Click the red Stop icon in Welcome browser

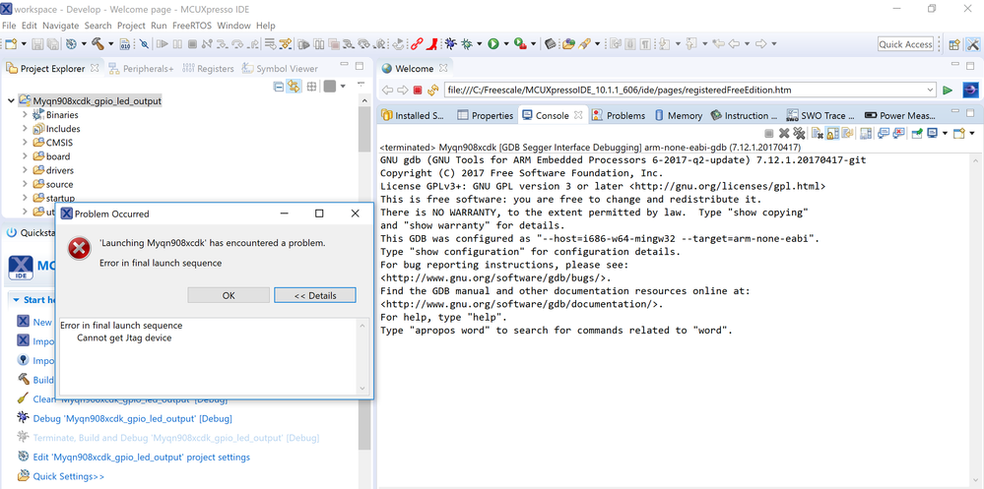point(418,91)
